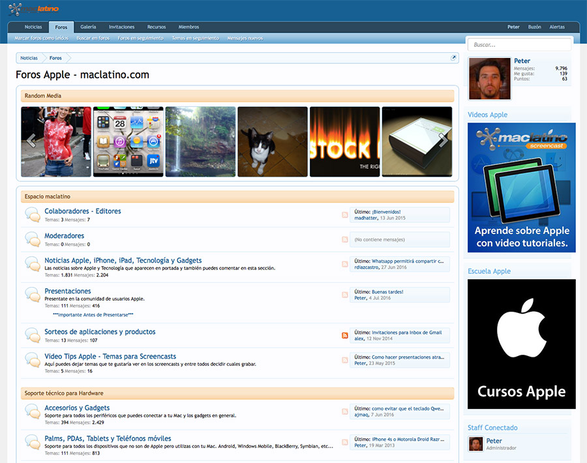The width and height of the screenshot is (587, 463).
Task: Open flaming STOCK text thumbnail
Action: (x=345, y=142)
